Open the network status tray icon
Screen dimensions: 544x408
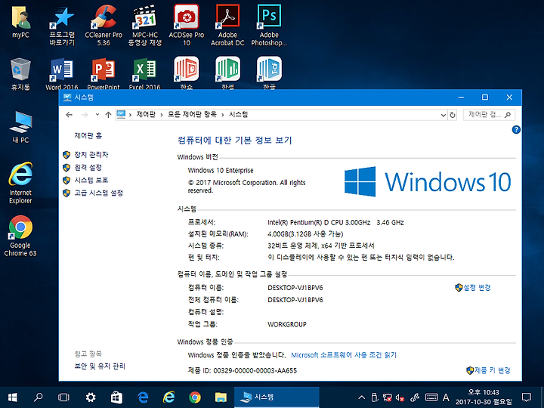tap(387, 397)
